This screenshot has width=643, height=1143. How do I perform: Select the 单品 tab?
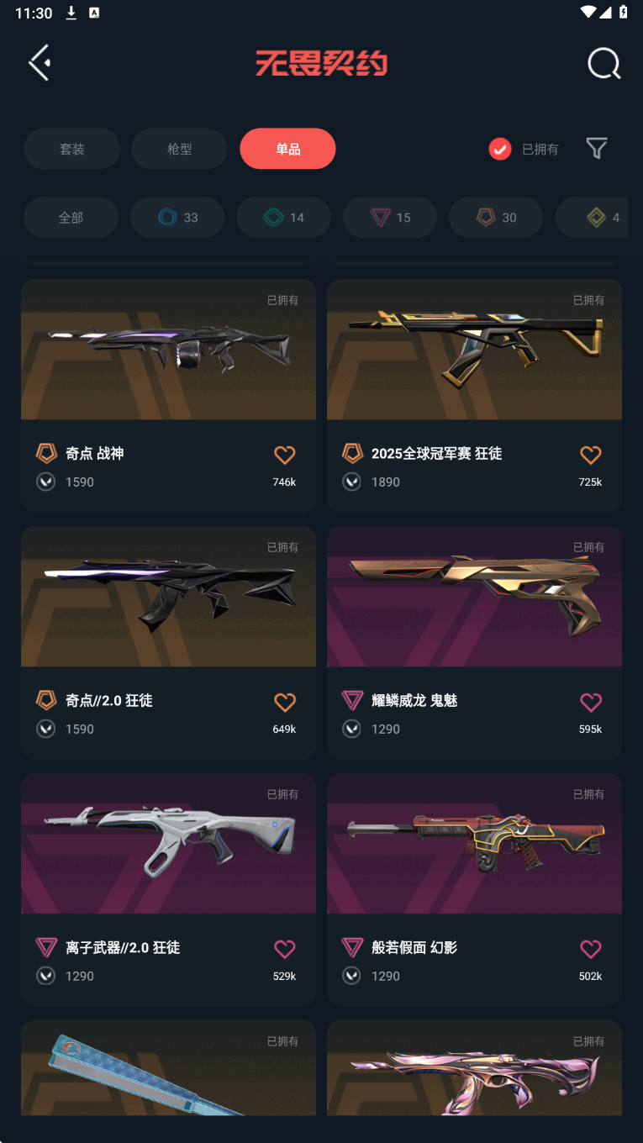[287, 149]
